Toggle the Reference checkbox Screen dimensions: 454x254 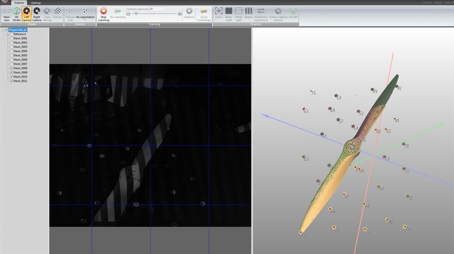[x=11, y=34]
